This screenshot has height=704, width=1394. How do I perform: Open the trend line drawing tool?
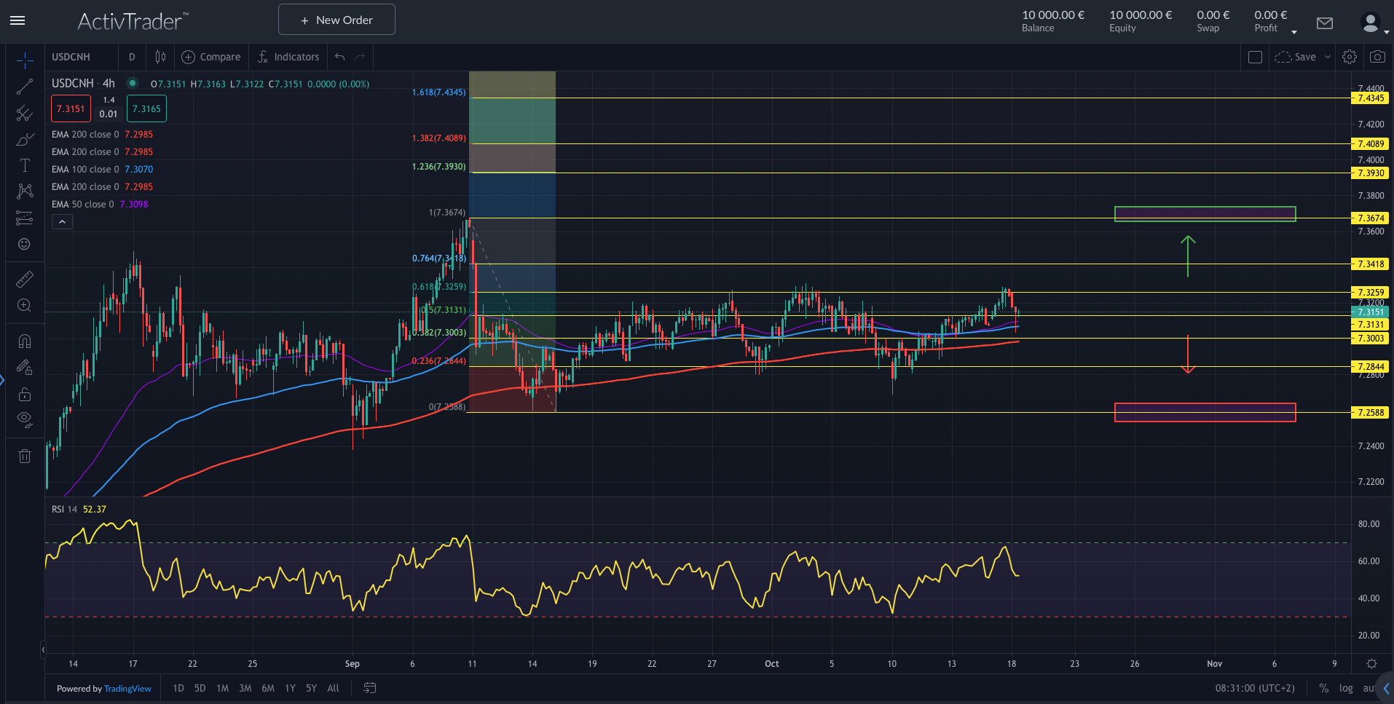(25, 86)
